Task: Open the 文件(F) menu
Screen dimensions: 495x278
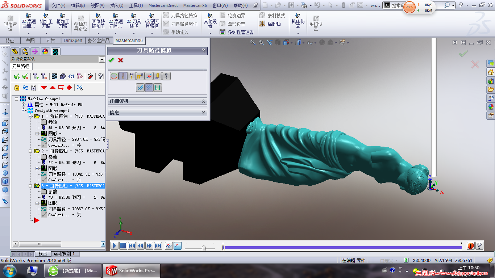Action: click(58, 5)
